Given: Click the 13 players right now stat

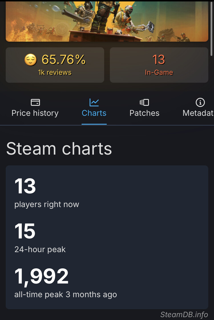Looking at the screenshot, I should click(x=25, y=186).
